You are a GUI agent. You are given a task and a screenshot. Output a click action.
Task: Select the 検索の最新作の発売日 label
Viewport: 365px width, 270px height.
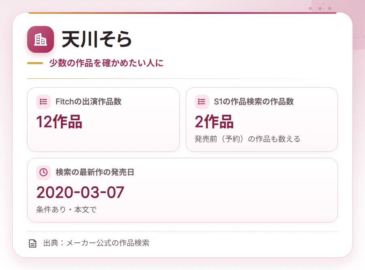(95, 172)
